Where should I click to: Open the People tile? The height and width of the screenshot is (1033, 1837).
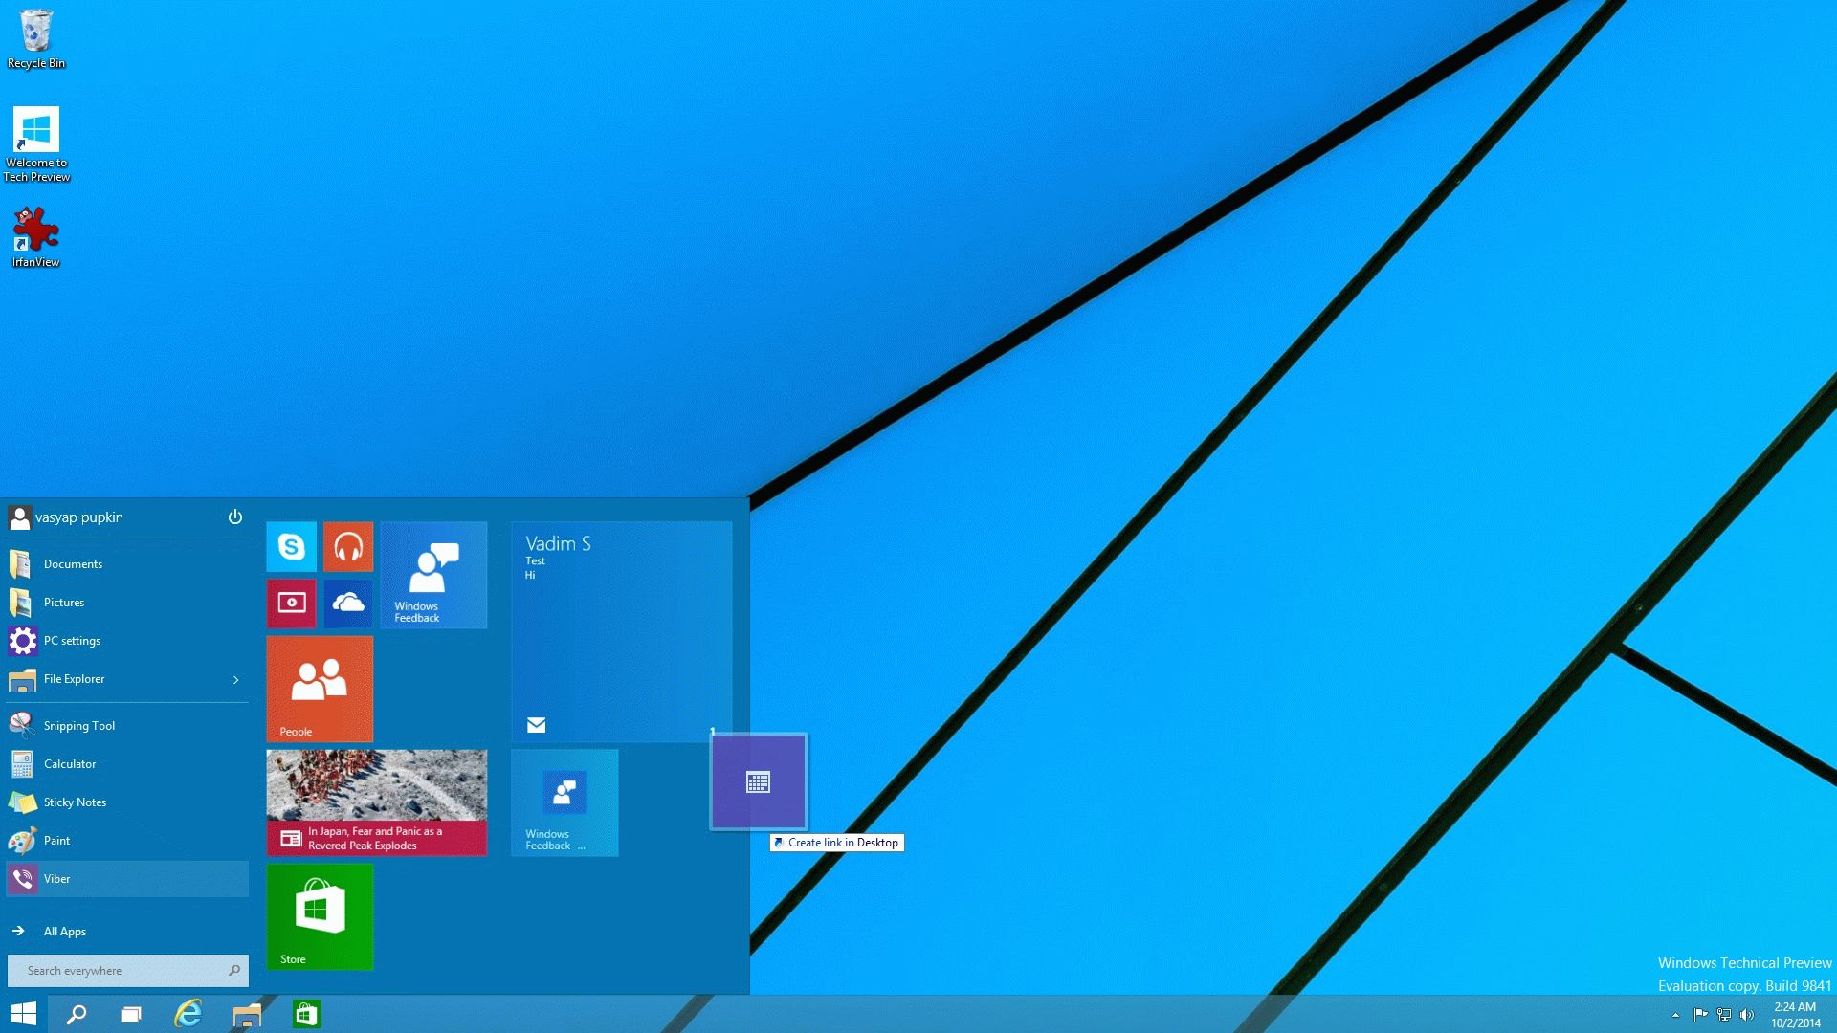click(x=320, y=689)
